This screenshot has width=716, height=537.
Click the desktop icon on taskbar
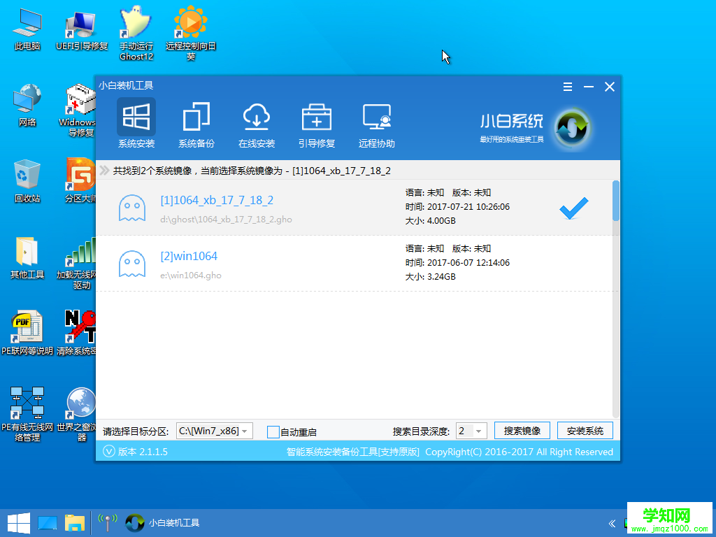click(48, 523)
